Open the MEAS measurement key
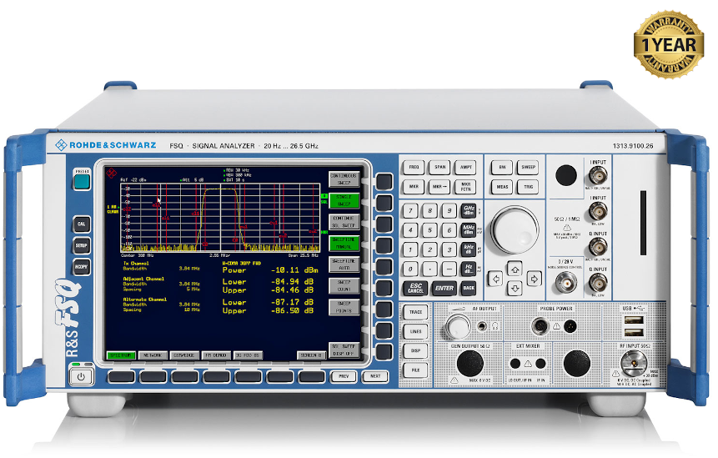The height and width of the screenshot is (458, 718). [x=502, y=187]
